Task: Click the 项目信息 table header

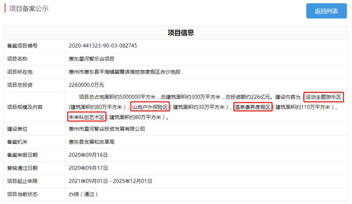Action: [181, 33]
